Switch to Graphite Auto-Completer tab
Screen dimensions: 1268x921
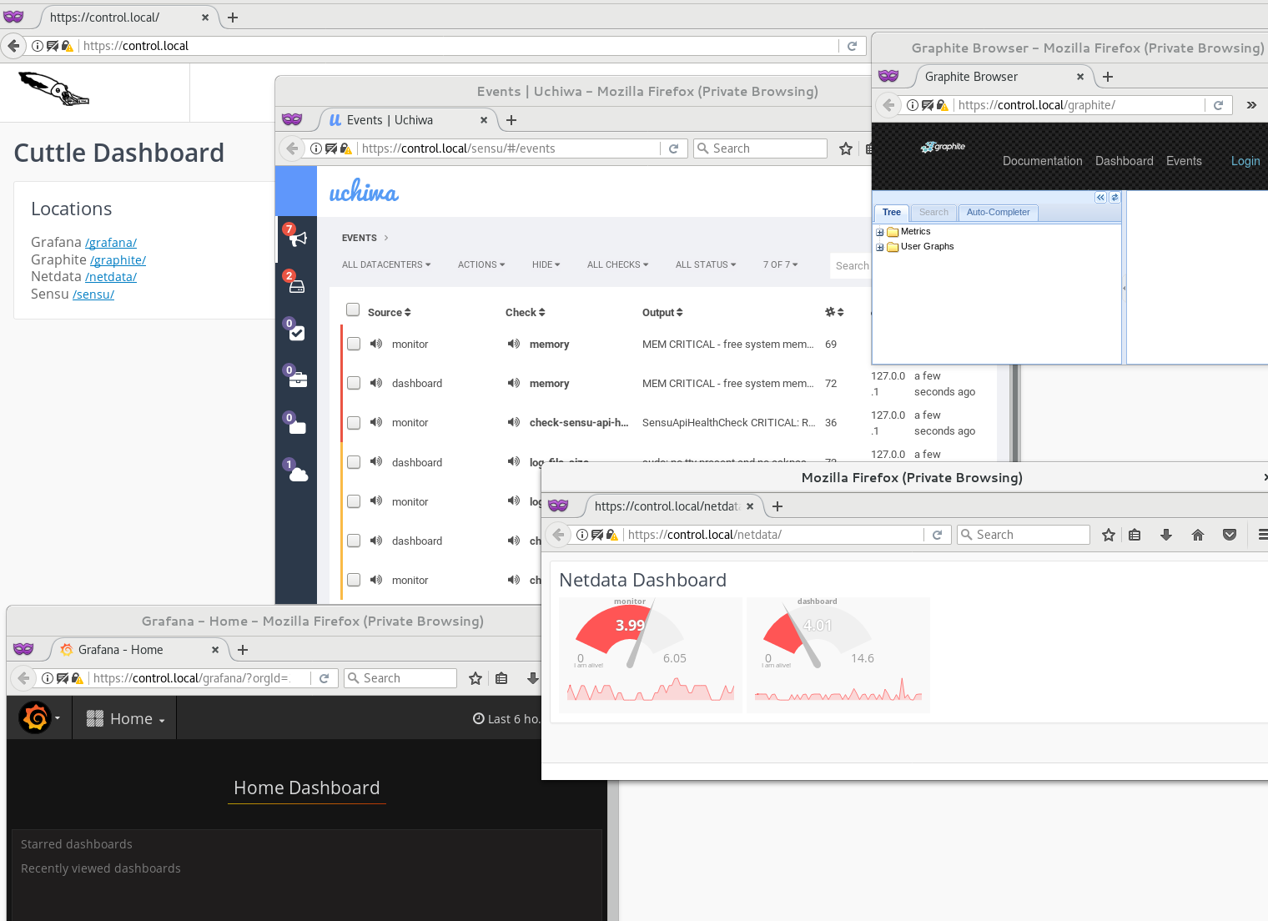998,213
